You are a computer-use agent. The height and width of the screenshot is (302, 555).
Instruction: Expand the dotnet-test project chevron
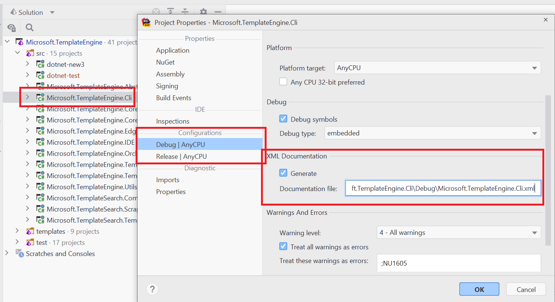tap(27, 75)
